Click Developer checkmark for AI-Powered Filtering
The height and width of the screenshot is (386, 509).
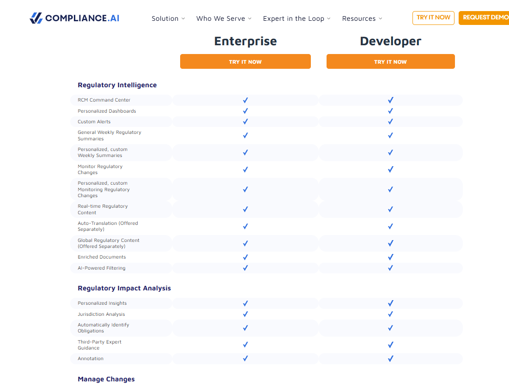click(x=390, y=268)
